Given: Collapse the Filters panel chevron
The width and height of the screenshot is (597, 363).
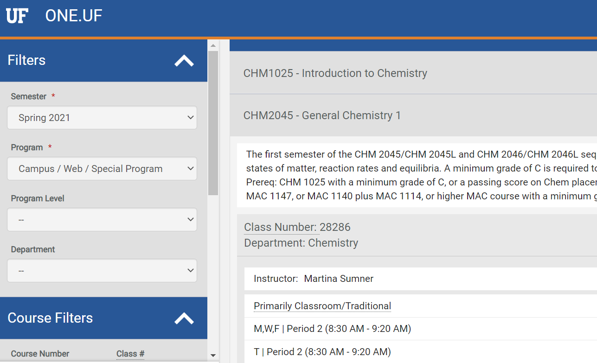Looking at the screenshot, I should pyautogui.click(x=184, y=61).
